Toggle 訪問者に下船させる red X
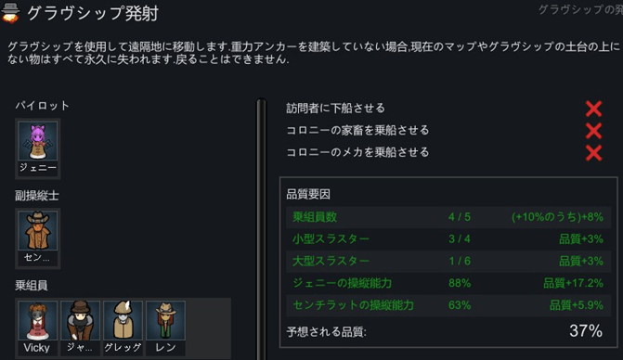The image size is (623, 360). pyautogui.click(x=593, y=109)
